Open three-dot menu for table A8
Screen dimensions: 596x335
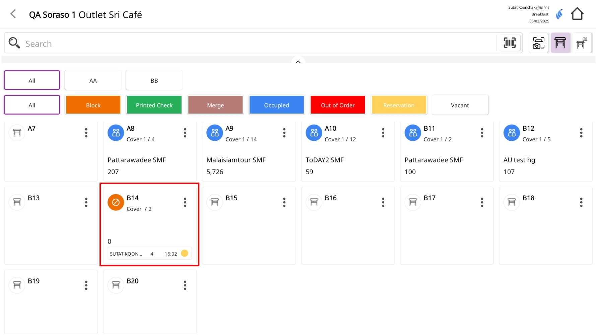pyautogui.click(x=185, y=133)
